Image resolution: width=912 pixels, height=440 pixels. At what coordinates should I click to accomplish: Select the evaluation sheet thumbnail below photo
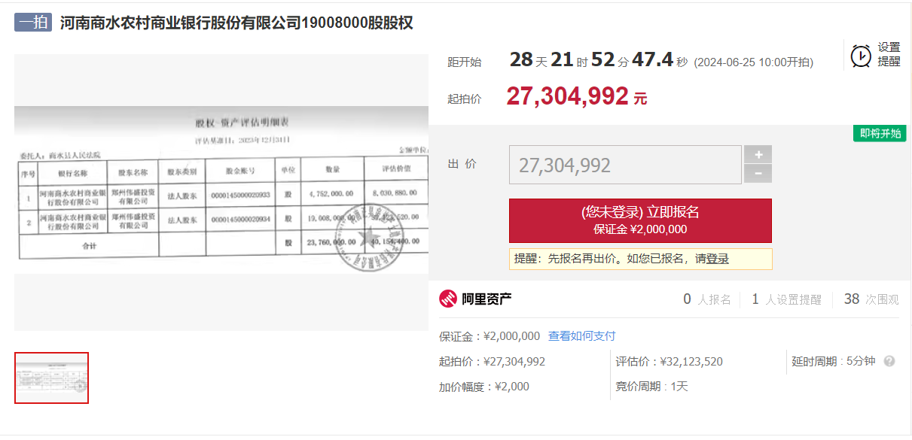(x=51, y=378)
